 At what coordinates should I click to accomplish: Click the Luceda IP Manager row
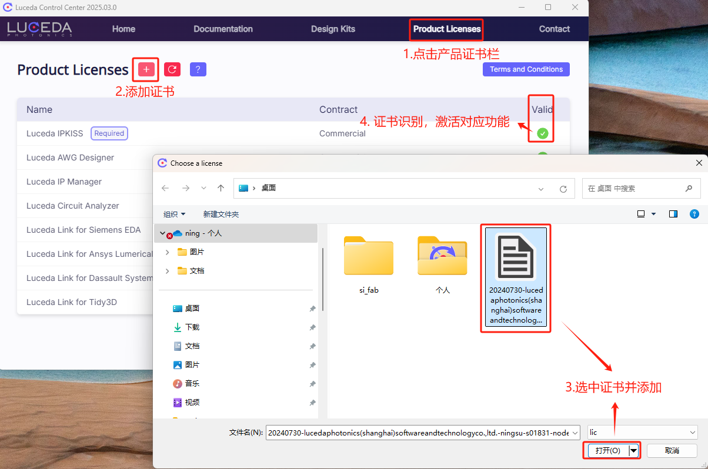[84, 182]
